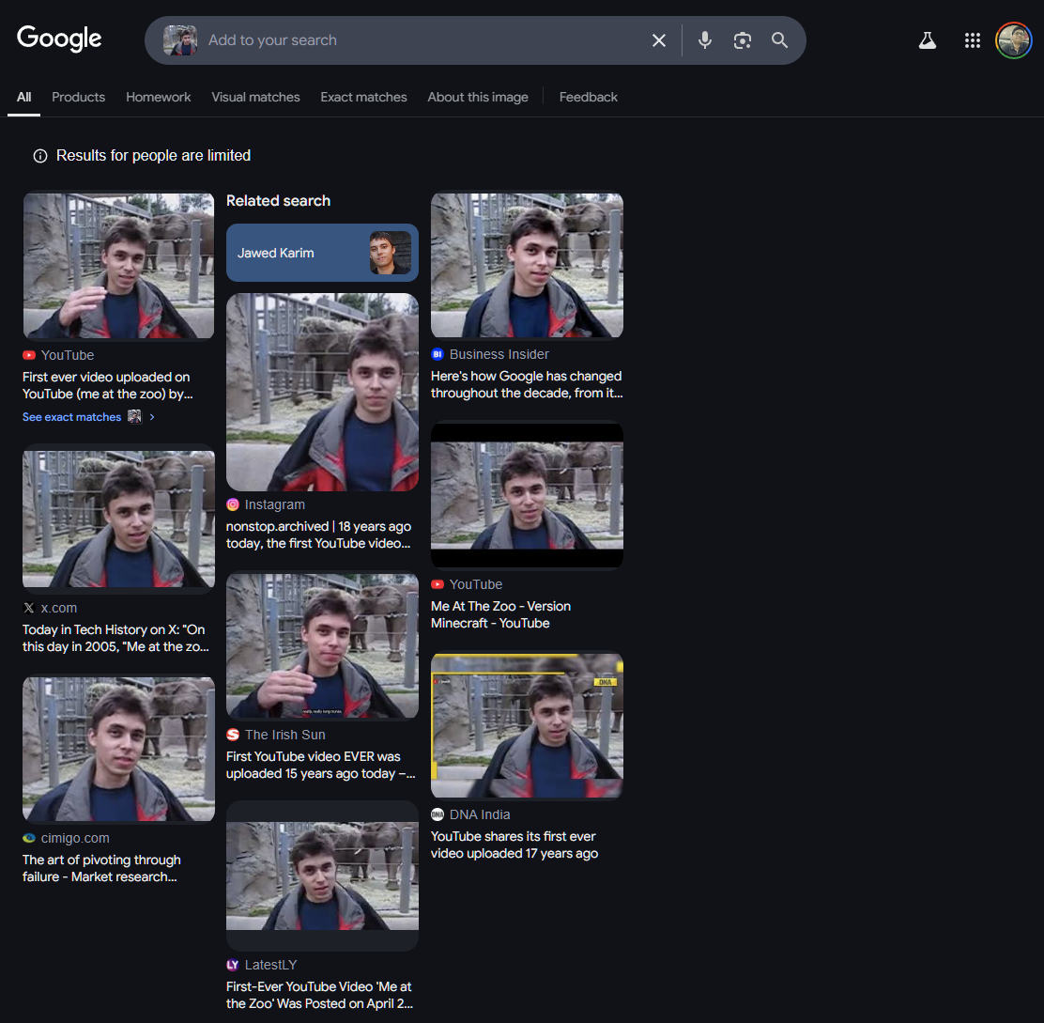1044x1023 pixels.
Task: Open 'First YouTube video EVER was uploaded' result
Action: point(321,766)
